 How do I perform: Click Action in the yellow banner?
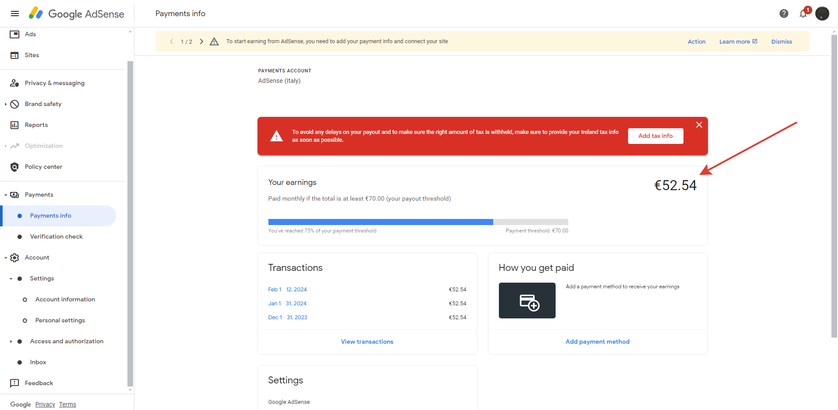click(697, 42)
